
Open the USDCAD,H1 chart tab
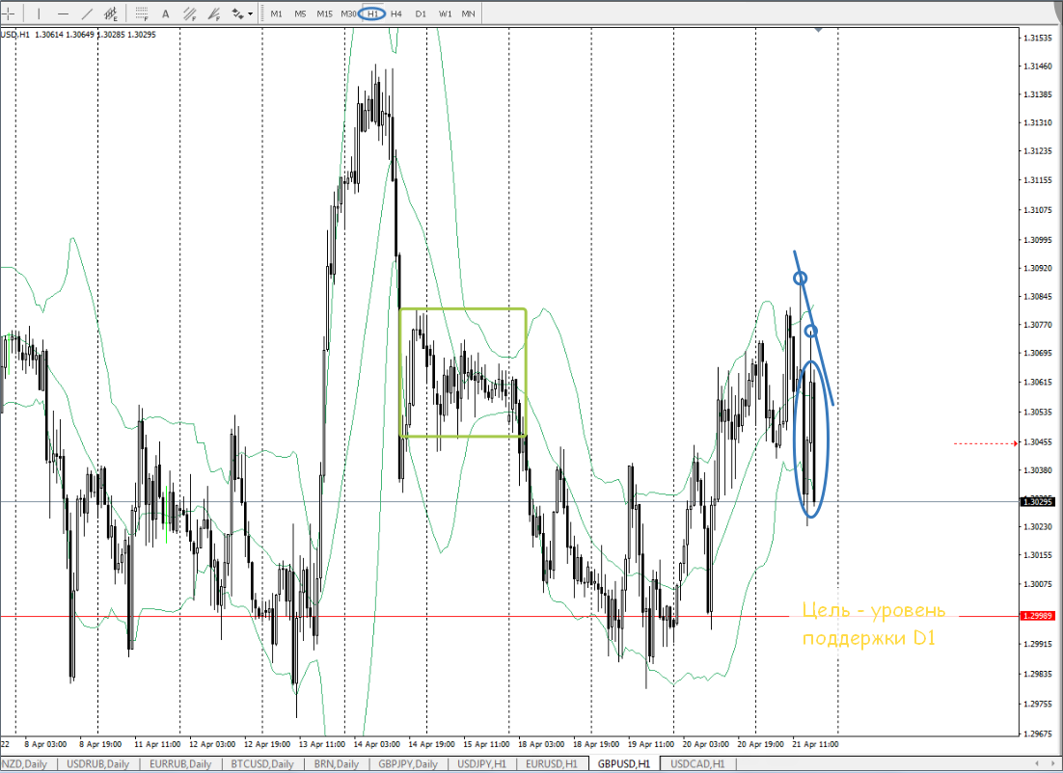click(697, 764)
